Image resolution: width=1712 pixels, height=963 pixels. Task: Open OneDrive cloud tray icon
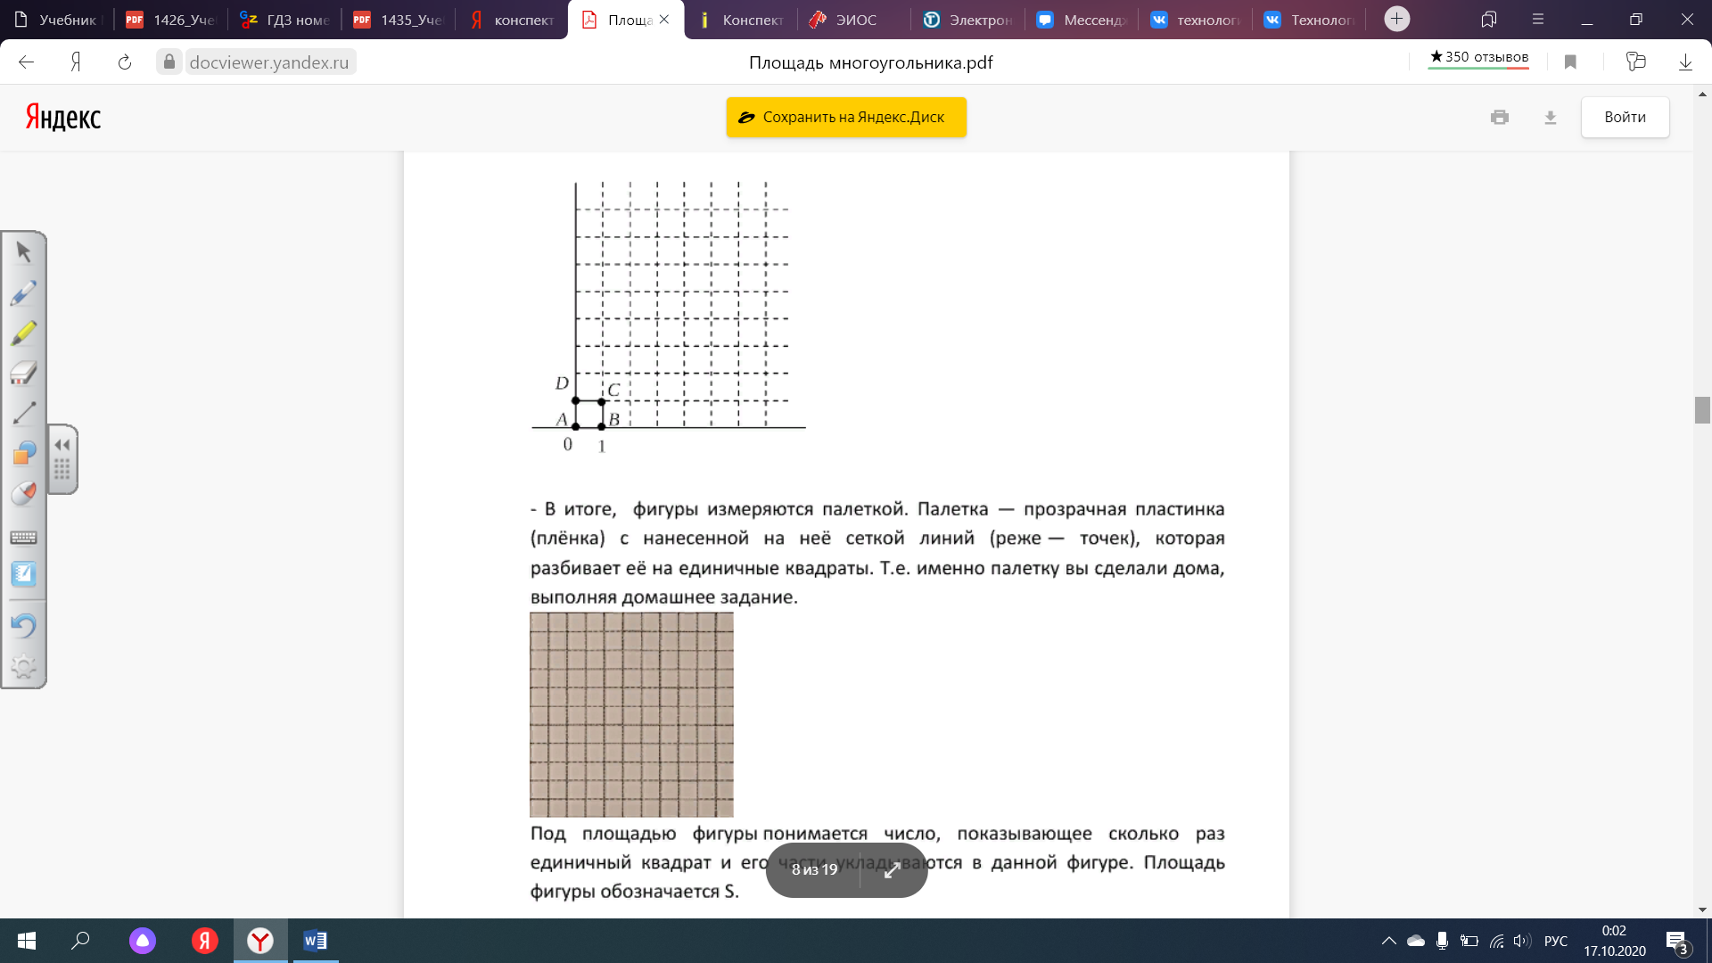pyautogui.click(x=1416, y=941)
